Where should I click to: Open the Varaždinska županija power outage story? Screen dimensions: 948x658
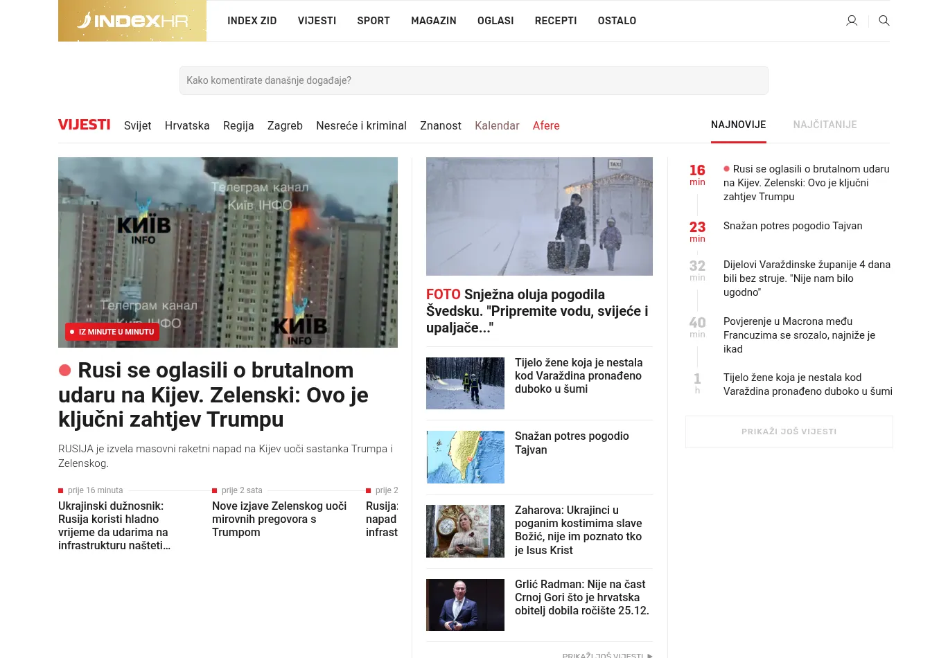pos(807,278)
